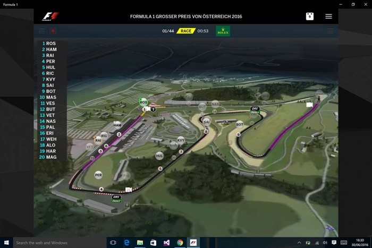Click the HAM car marker on the track
This screenshot has width=372, height=248.
(x=117, y=125)
